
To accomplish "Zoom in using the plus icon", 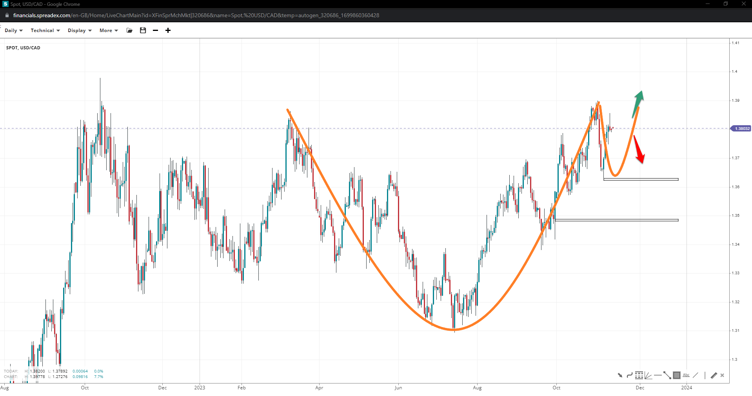I will click(x=168, y=31).
